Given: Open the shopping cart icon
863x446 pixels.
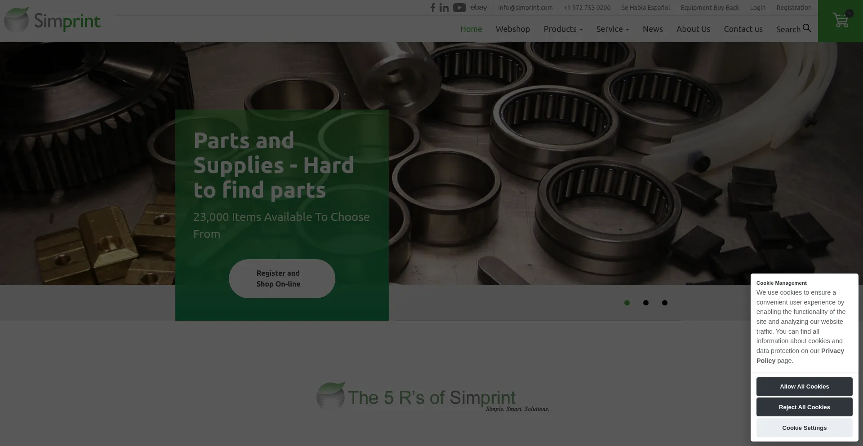Looking at the screenshot, I should tap(841, 20).
